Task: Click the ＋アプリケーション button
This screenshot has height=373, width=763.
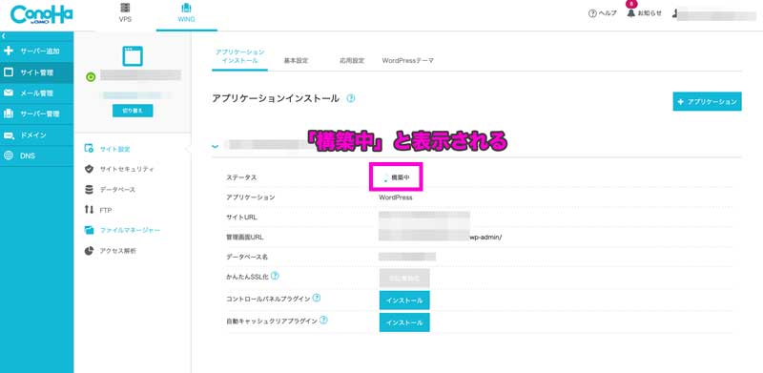Action: click(x=707, y=101)
